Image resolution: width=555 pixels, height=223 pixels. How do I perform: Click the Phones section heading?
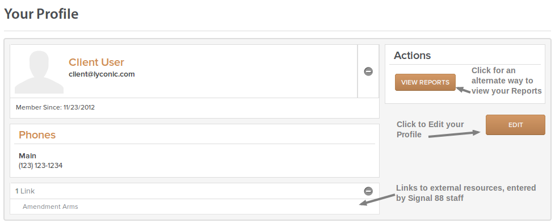click(37, 135)
